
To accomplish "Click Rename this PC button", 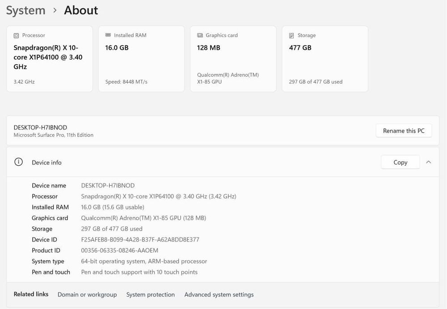I will [404, 131].
